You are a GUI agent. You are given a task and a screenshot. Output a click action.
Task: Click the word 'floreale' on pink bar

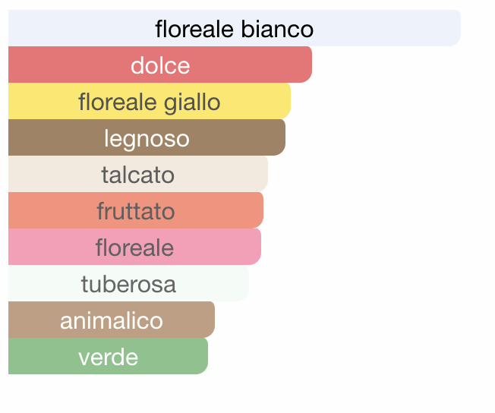pyautogui.click(x=134, y=247)
